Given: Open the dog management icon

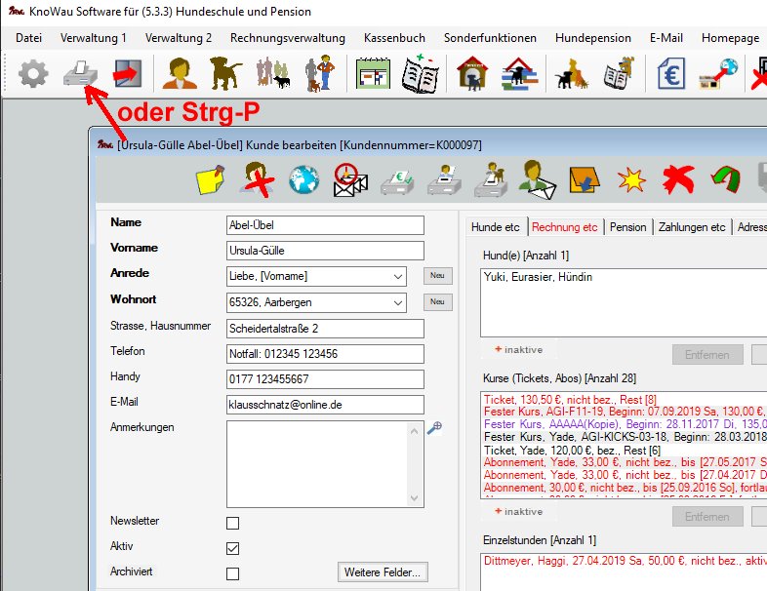Looking at the screenshot, I should coord(225,75).
